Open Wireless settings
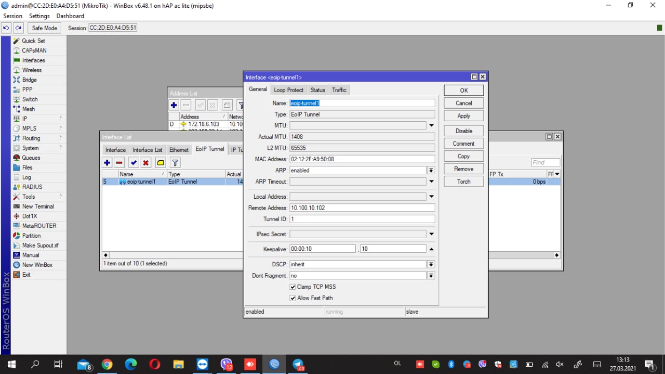 (32, 70)
